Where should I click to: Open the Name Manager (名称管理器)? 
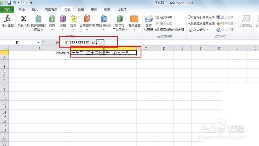coord(149,23)
